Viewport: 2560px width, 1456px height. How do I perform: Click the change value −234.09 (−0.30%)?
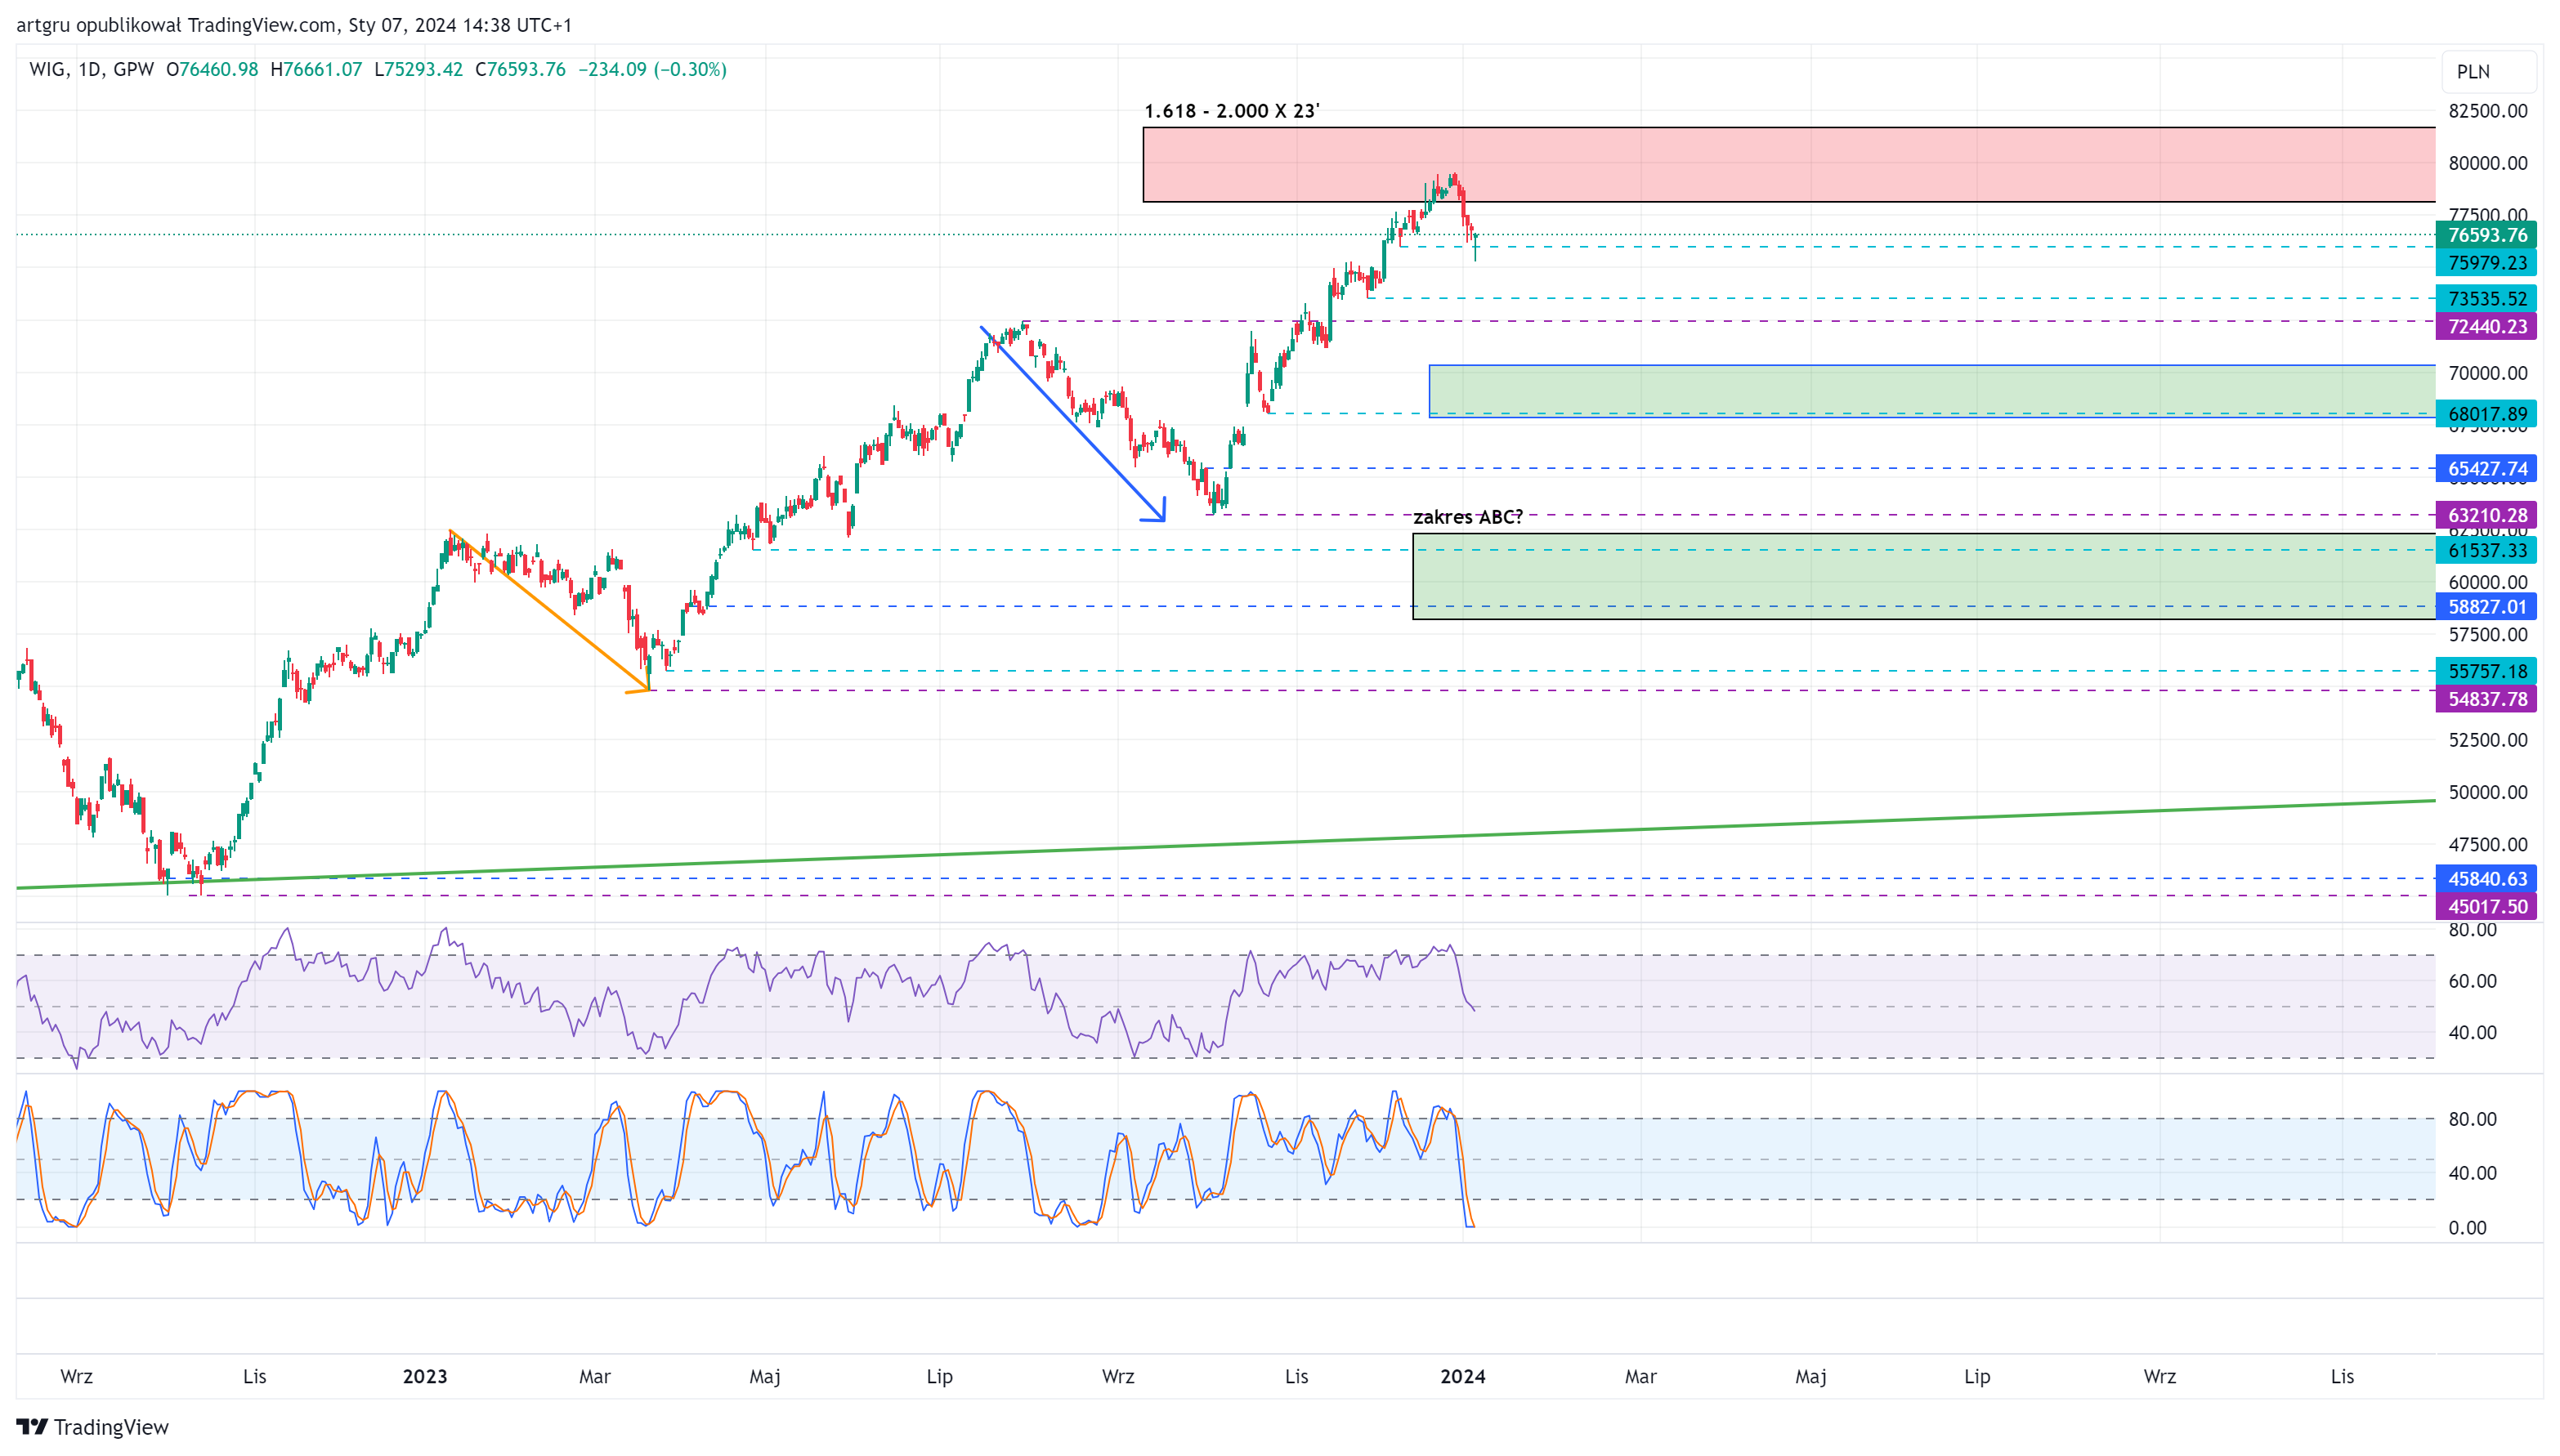[x=652, y=69]
